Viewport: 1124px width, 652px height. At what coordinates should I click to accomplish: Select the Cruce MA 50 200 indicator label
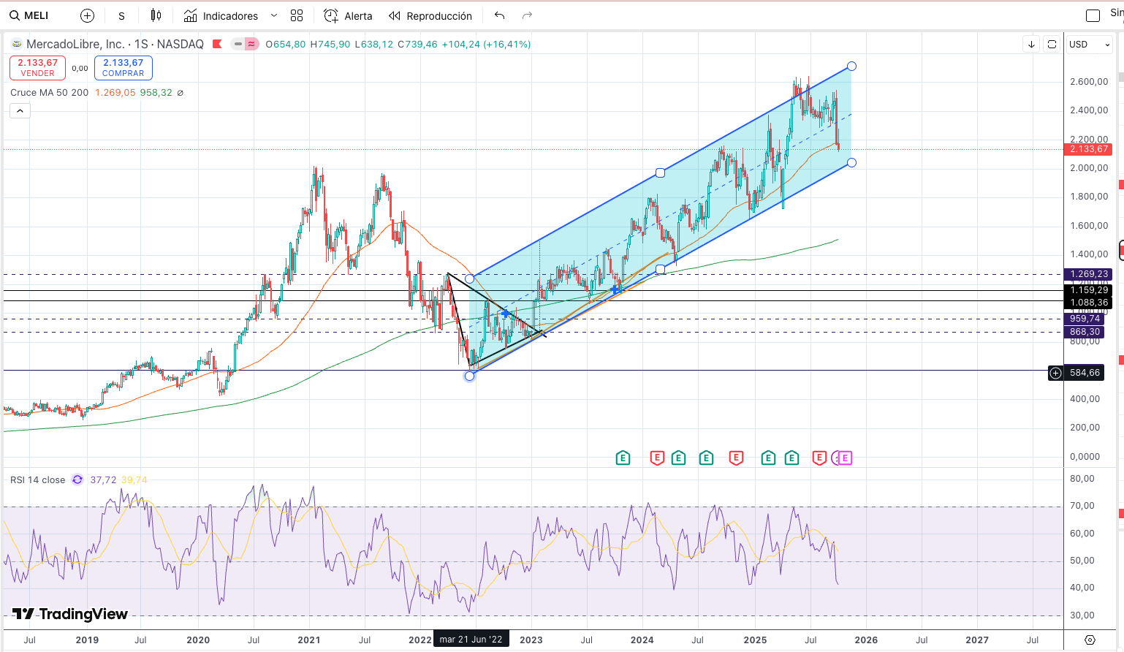pyautogui.click(x=50, y=93)
